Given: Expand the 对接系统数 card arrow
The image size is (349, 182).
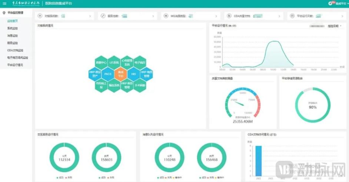Looking at the screenshot, I should [x=90, y=16].
